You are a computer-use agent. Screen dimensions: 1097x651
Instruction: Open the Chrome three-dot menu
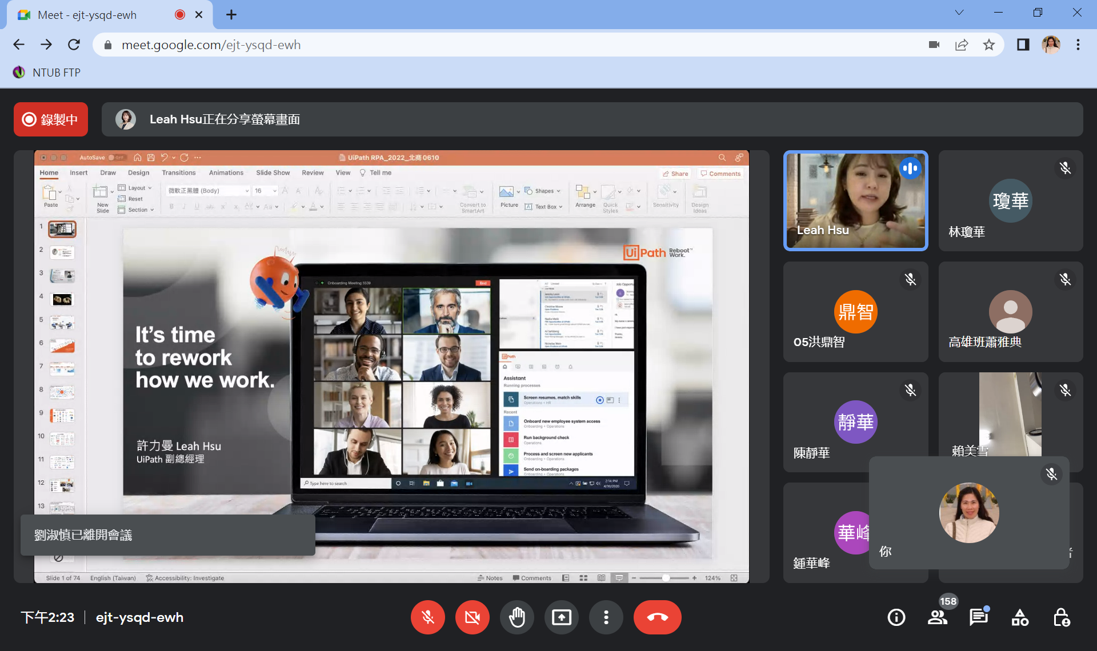1078,45
